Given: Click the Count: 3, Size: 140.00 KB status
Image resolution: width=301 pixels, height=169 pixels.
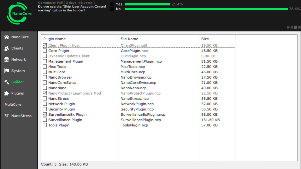Looking at the screenshot, I should tap(64, 164).
